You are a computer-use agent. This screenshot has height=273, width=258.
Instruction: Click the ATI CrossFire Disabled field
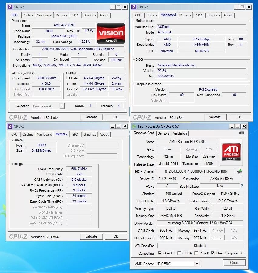200,246
